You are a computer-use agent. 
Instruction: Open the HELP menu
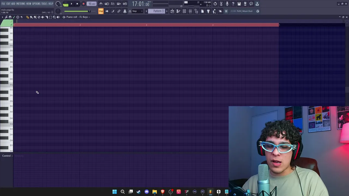click(51, 4)
